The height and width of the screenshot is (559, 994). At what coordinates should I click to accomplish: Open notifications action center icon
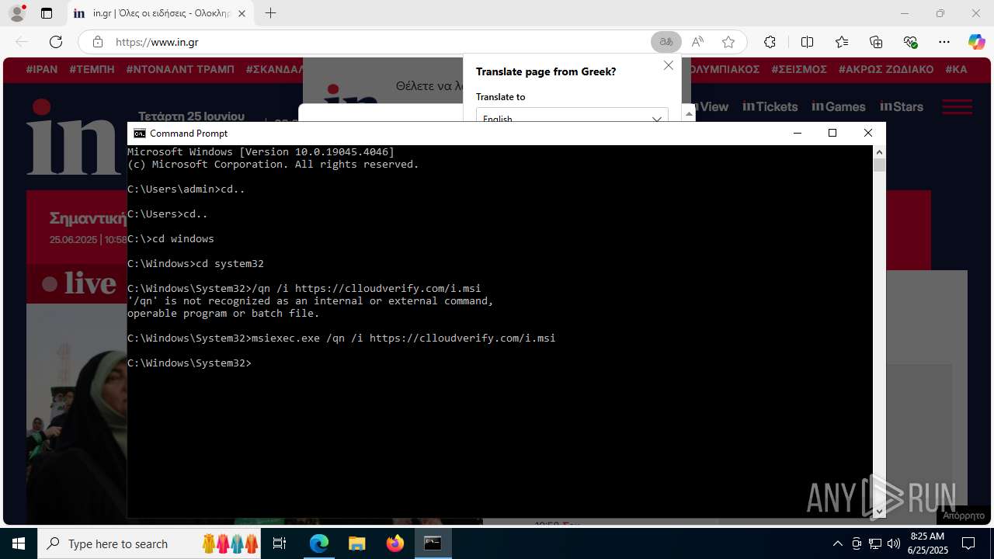pyautogui.click(x=968, y=543)
